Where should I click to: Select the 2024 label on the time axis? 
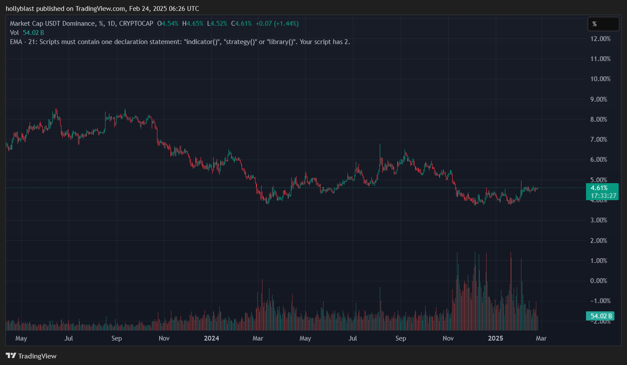tap(211, 338)
